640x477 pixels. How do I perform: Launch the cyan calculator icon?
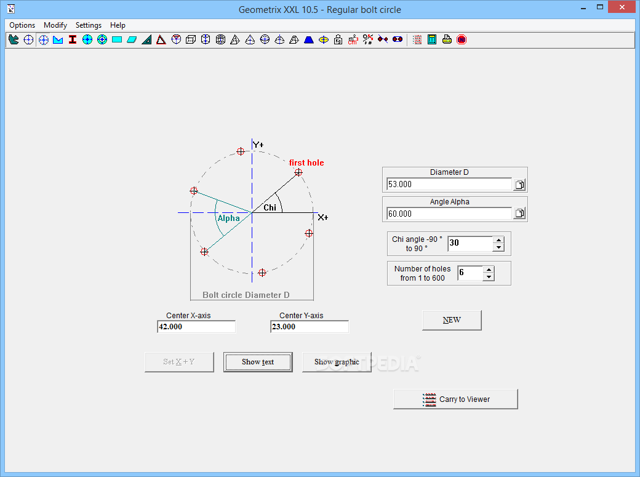(x=432, y=39)
